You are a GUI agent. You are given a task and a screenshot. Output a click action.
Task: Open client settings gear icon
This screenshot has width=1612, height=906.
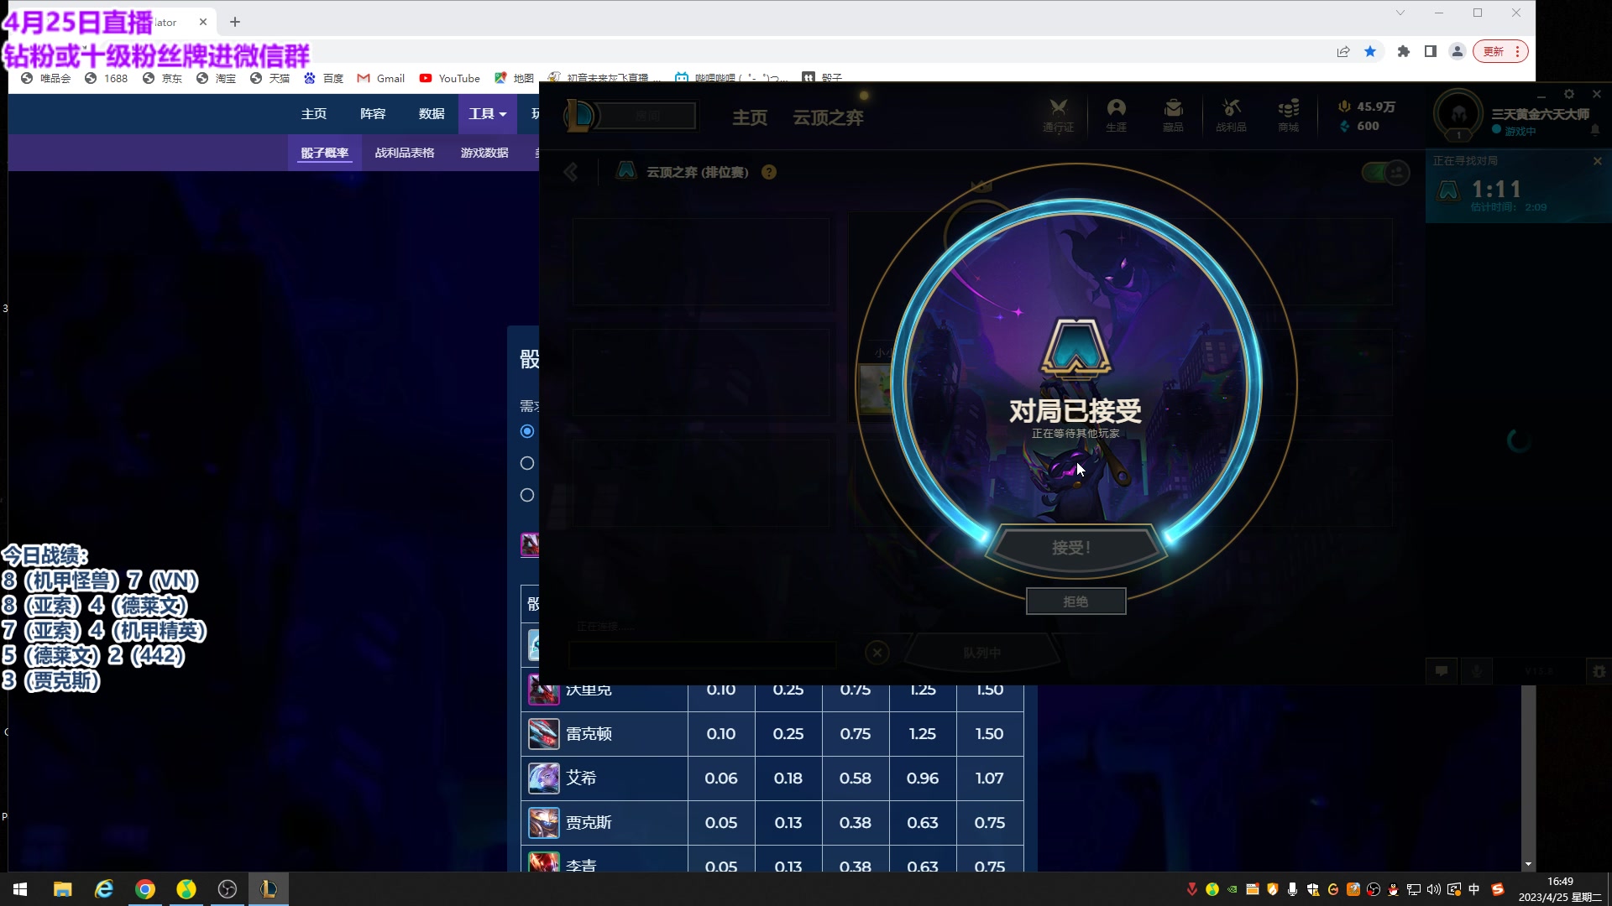(1568, 94)
